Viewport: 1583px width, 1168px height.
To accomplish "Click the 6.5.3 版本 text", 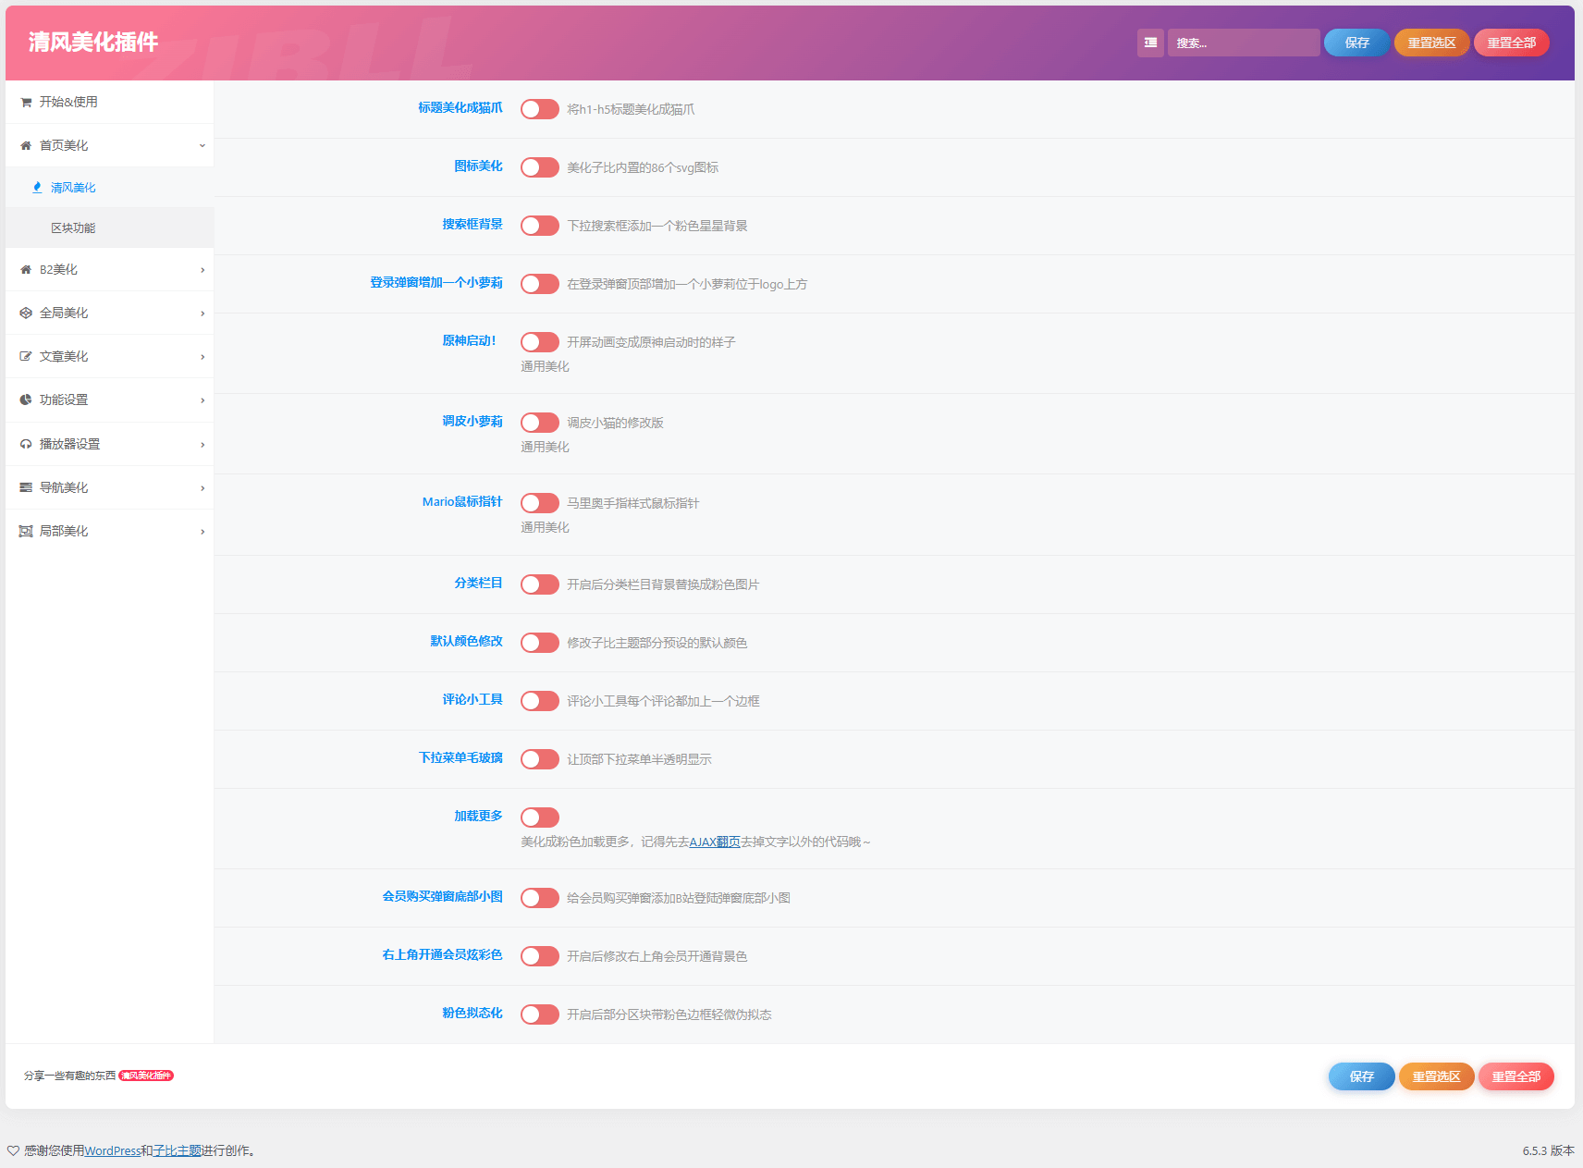I will click(x=1548, y=1151).
